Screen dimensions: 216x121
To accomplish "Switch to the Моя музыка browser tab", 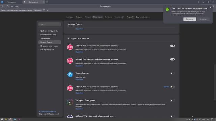I will click(x=11, y=2).
